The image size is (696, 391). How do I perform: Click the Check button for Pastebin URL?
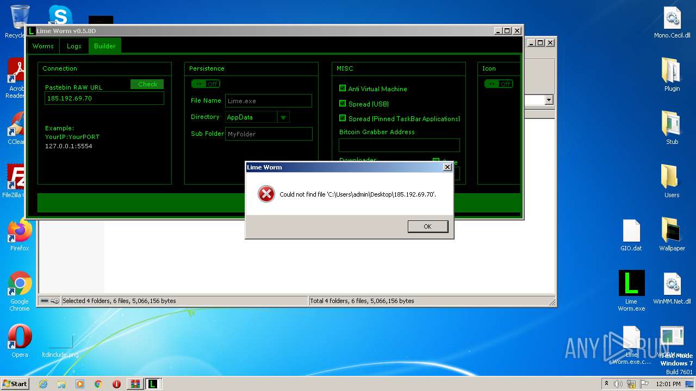[147, 84]
